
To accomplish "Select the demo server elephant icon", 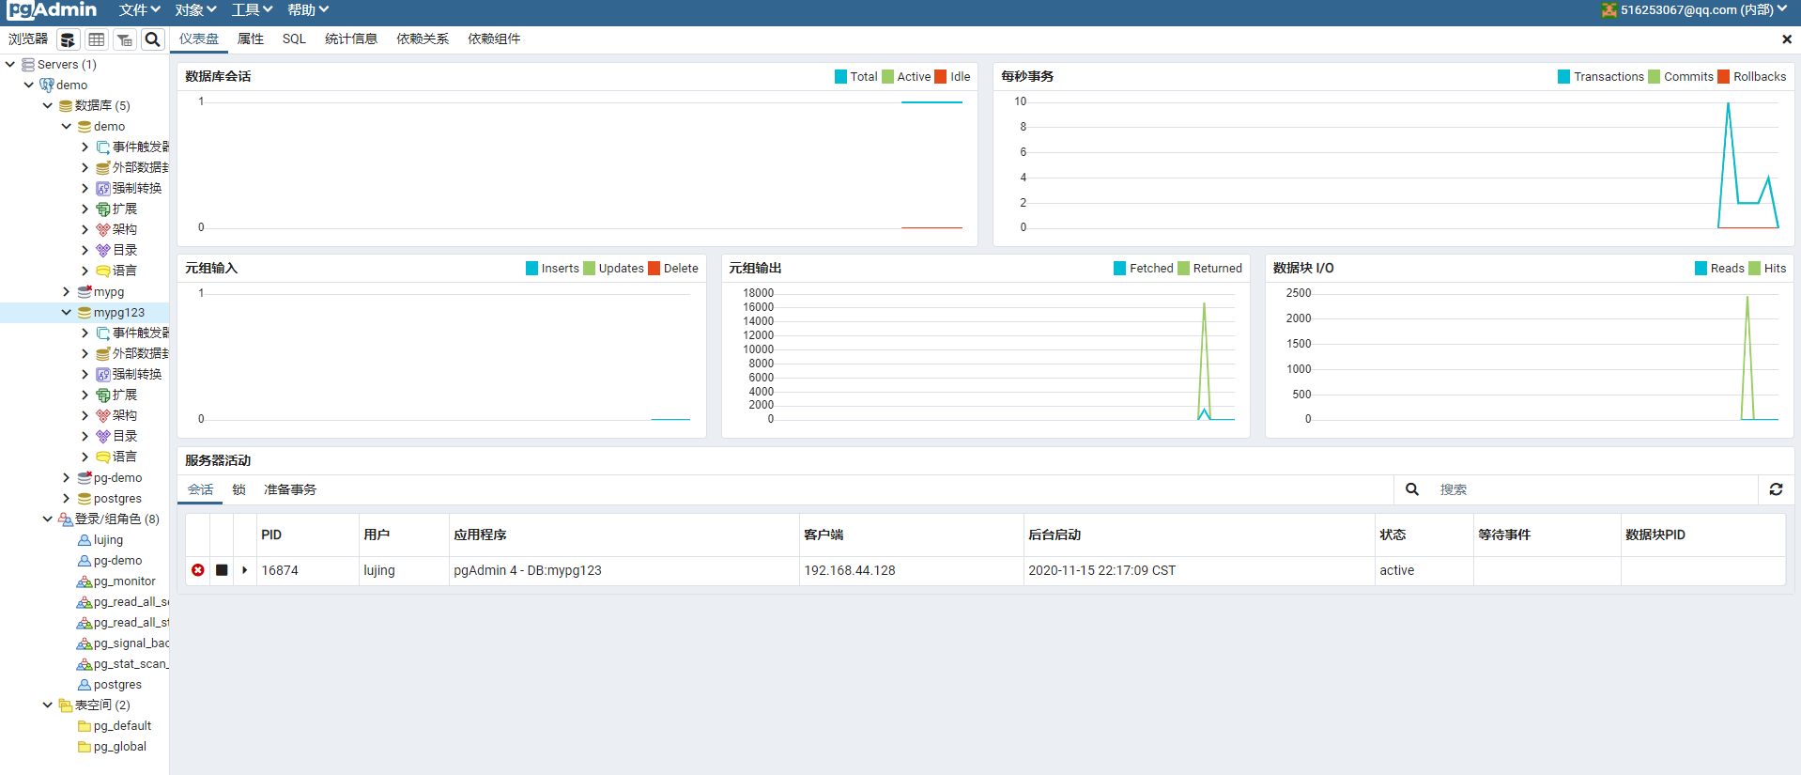I will coord(47,85).
